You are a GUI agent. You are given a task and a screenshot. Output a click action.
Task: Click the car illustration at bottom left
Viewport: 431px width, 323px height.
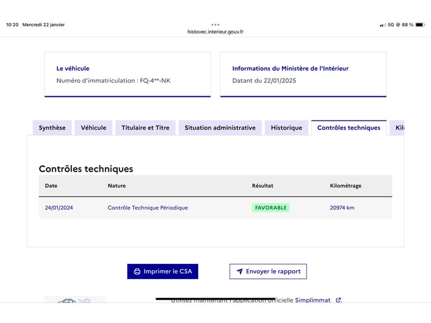pos(74,300)
